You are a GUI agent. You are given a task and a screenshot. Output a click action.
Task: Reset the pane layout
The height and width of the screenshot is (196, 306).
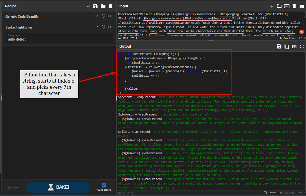point(302,6)
